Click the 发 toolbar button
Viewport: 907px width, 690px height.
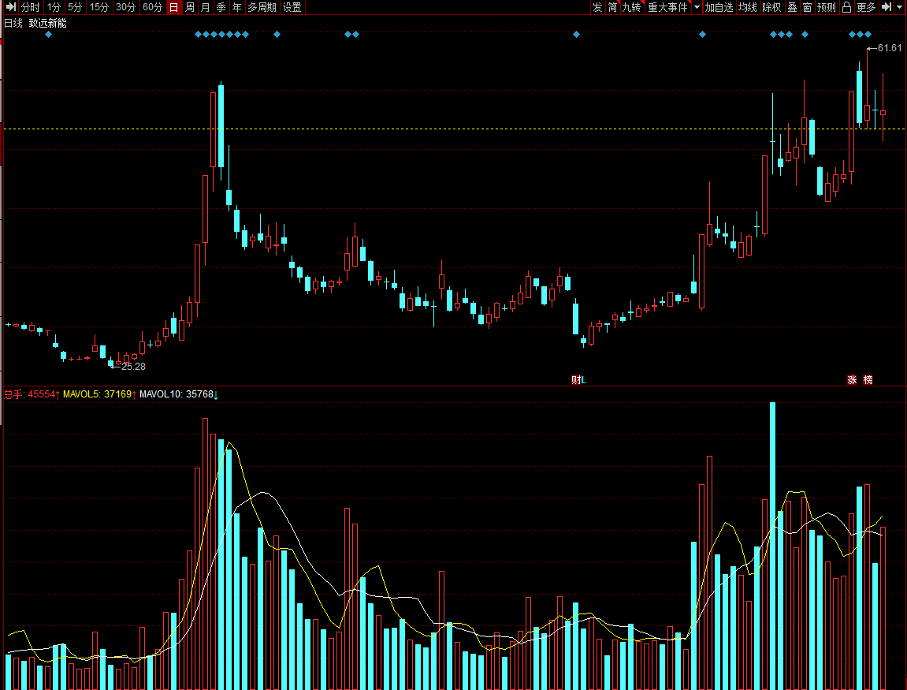pos(597,7)
